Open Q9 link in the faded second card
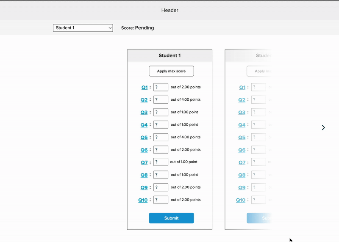 242,187
